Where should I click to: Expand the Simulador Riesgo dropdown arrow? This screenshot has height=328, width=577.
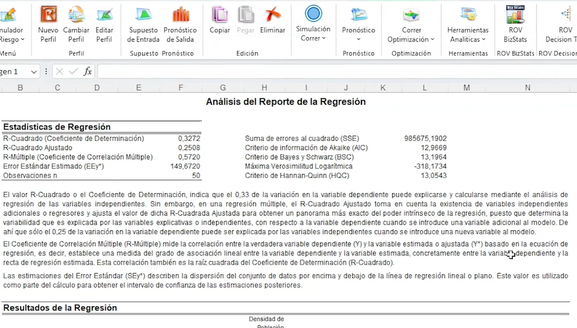pos(23,40)
